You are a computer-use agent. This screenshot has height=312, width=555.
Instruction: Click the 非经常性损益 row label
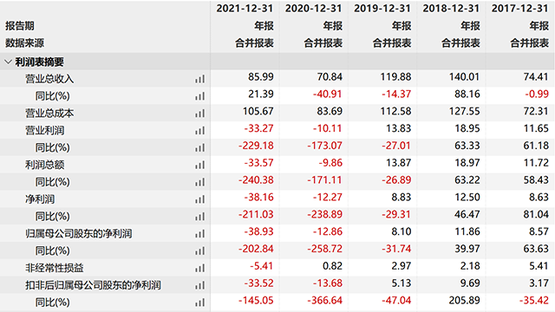point(54,268)
